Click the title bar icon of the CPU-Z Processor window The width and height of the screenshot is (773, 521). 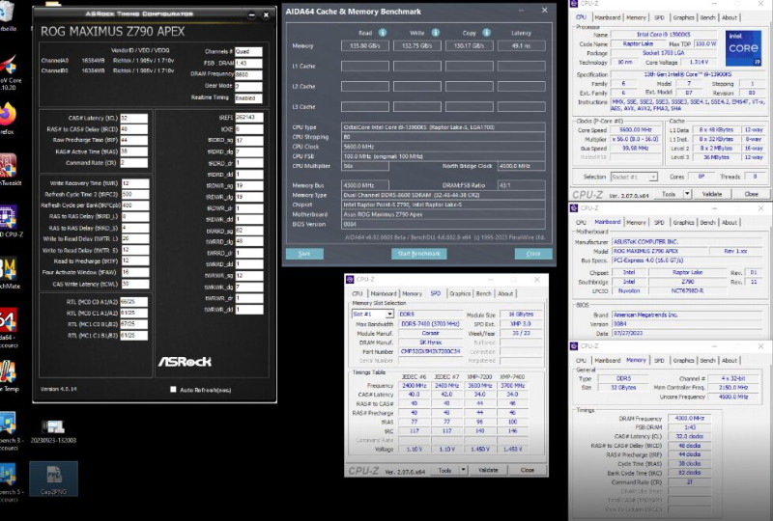point(574,4)
